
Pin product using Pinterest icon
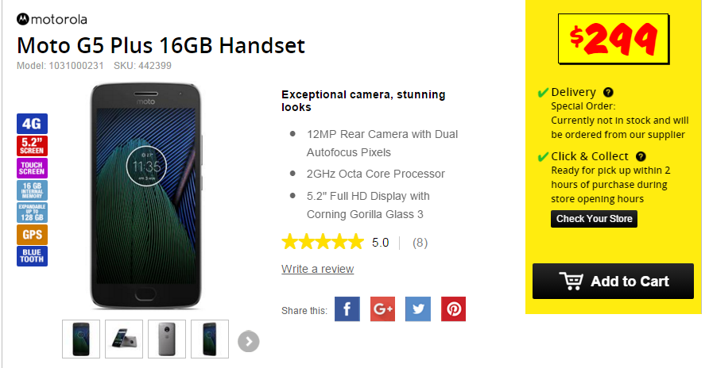click(454, 309)
